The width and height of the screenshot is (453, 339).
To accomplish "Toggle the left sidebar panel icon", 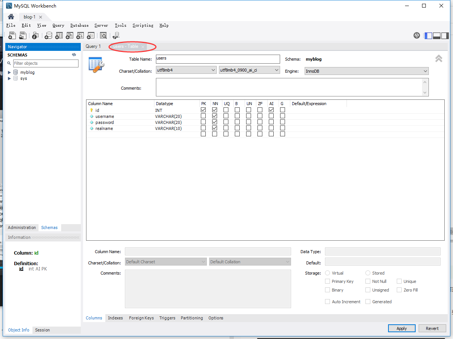I will point(428,36).
